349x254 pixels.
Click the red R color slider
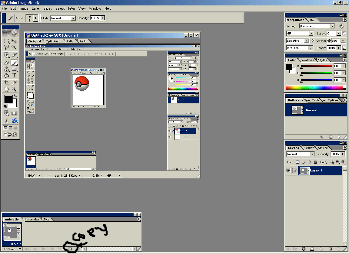[316, 66]
